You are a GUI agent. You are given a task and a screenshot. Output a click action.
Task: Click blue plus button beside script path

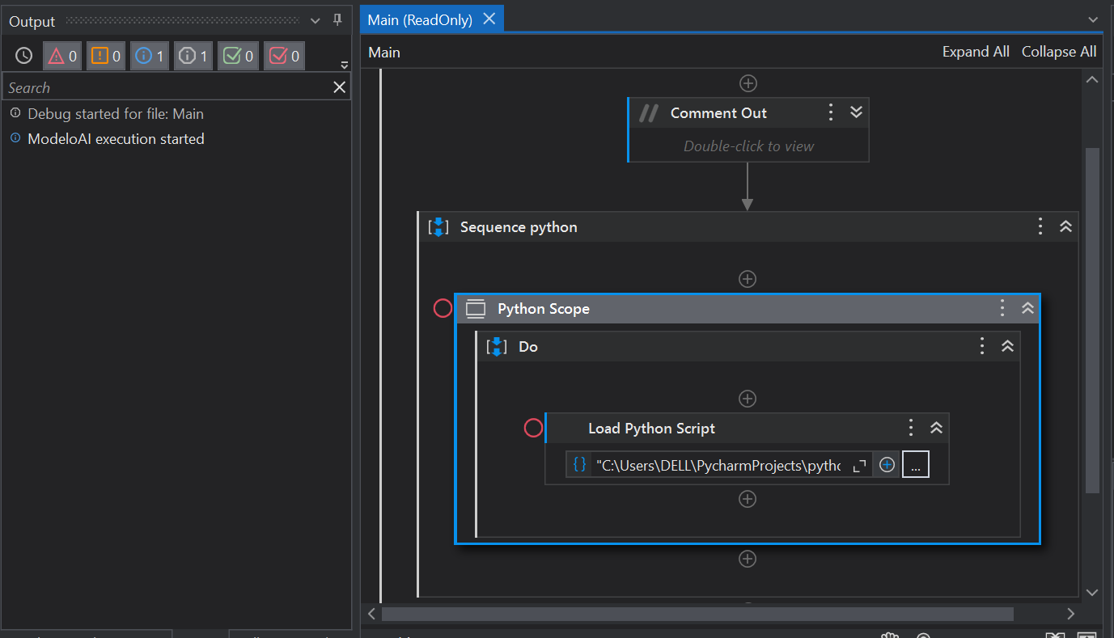tap(887, 465)
